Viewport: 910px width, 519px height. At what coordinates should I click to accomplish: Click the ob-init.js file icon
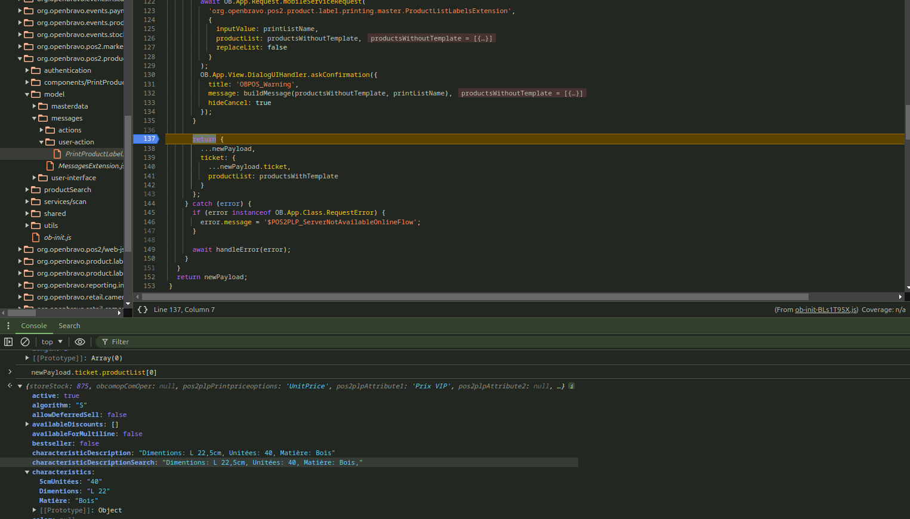click(36, 237)
